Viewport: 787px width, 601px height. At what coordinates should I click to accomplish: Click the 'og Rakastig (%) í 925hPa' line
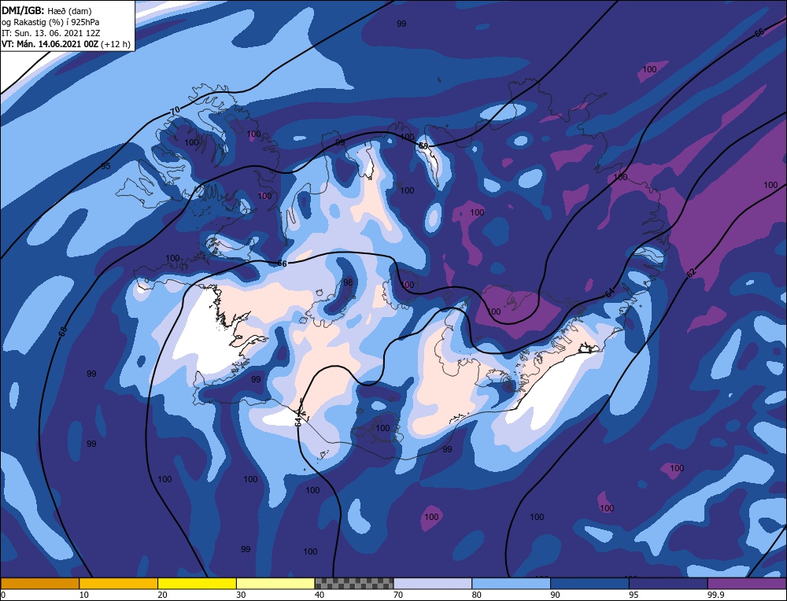50,22
